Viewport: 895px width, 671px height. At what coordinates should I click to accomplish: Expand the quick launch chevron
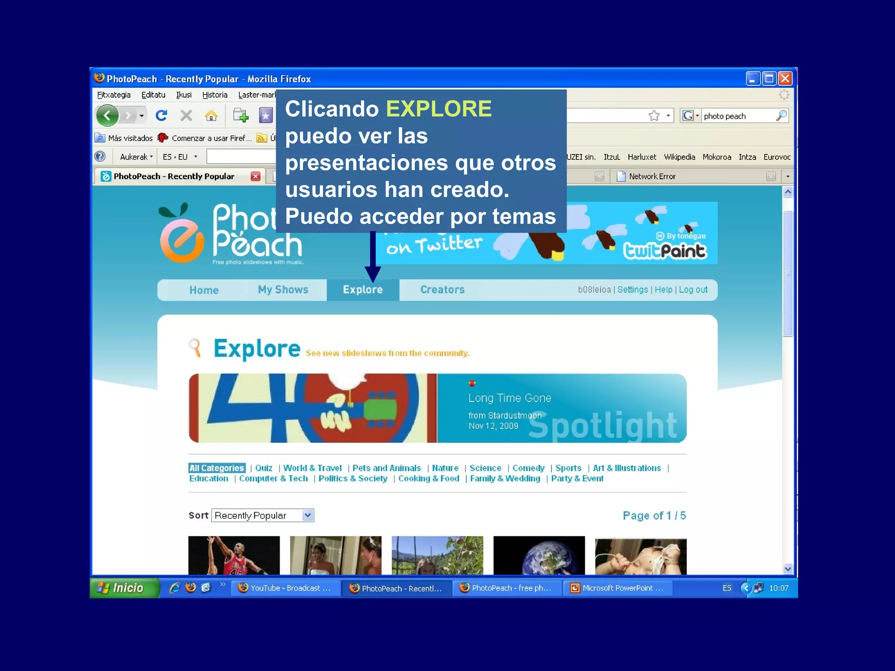tap(223, 585)
